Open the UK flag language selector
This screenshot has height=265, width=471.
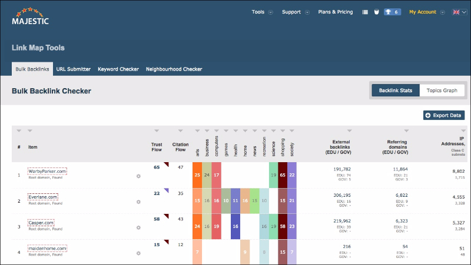point(459,12)
